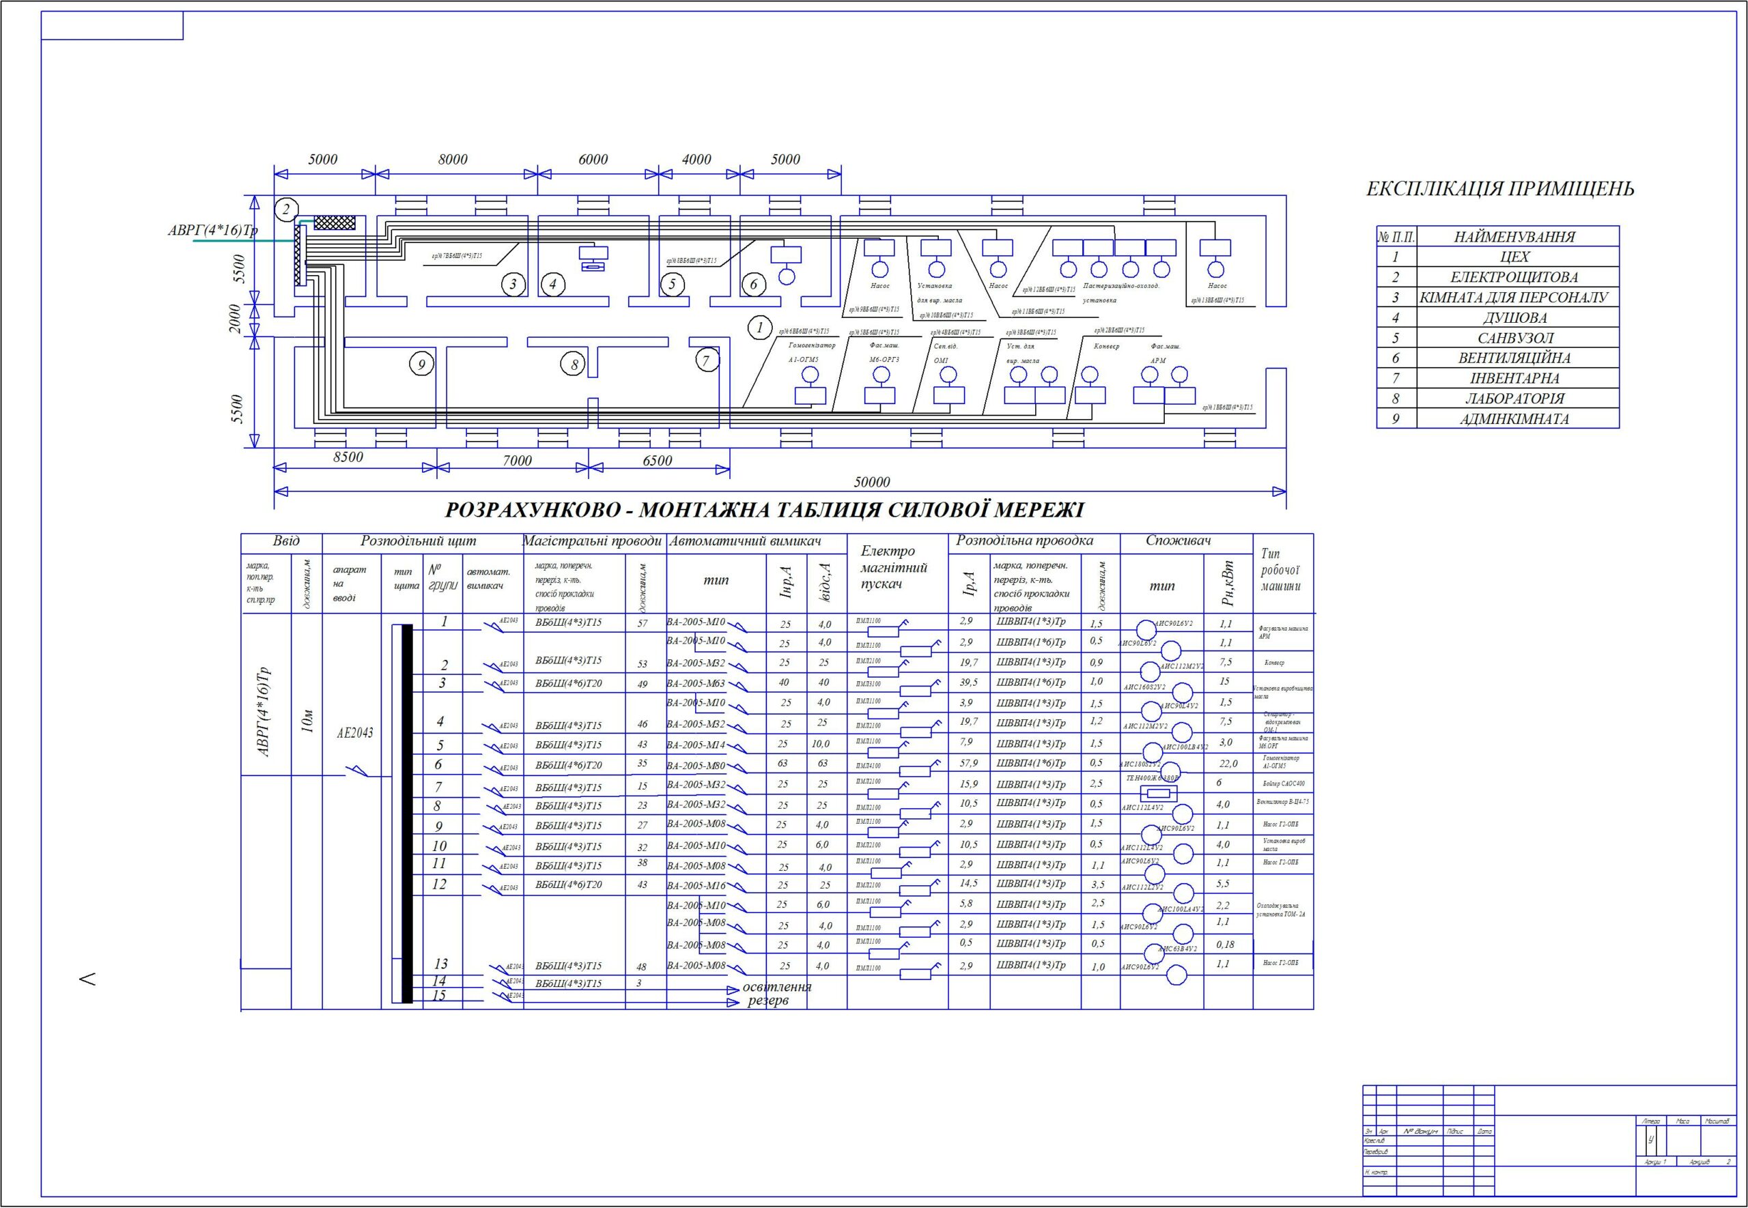The image size is (1748, 1208).
Task: Click "ВА-2005-М80" breaker type cell
Action: pyautogui.click(x=696, y=766)
